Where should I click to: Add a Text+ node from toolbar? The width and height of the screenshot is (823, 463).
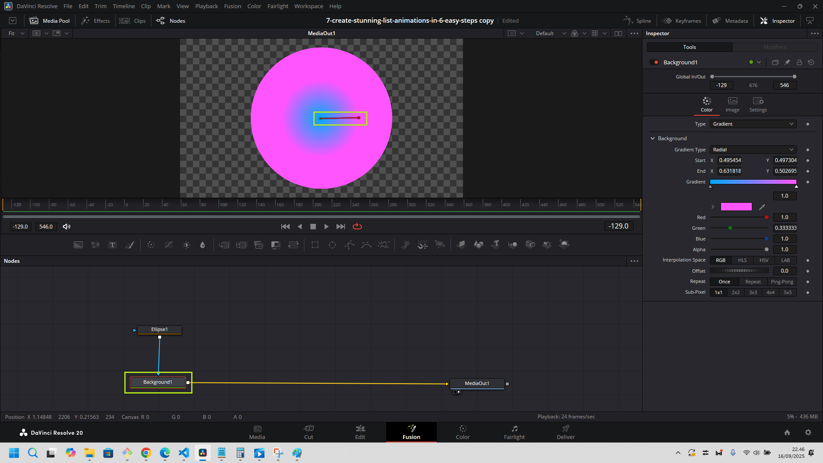pyautogui.click(x=112, y=245)
